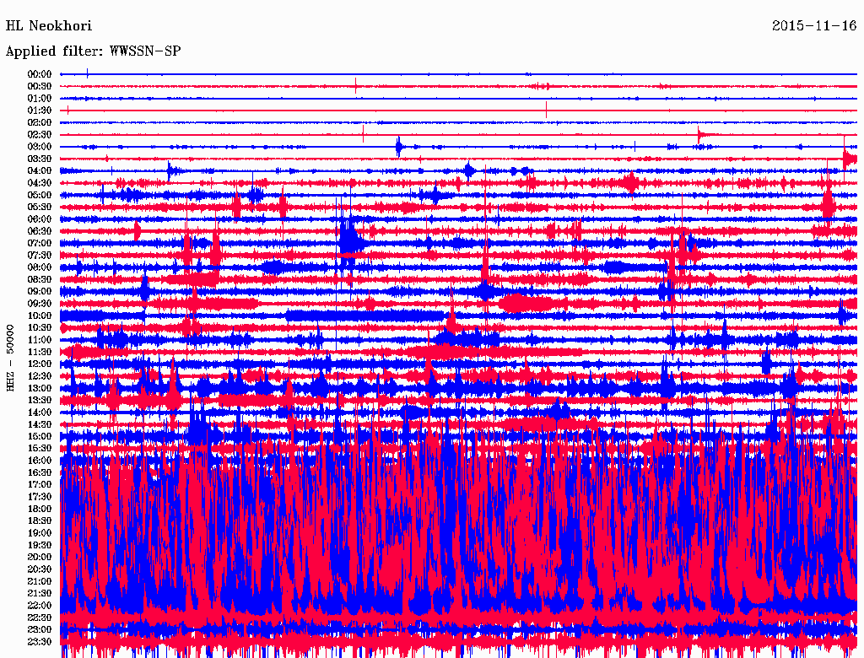Select the 11:00 time label
The image size is (864, 658).
(40, 340)
